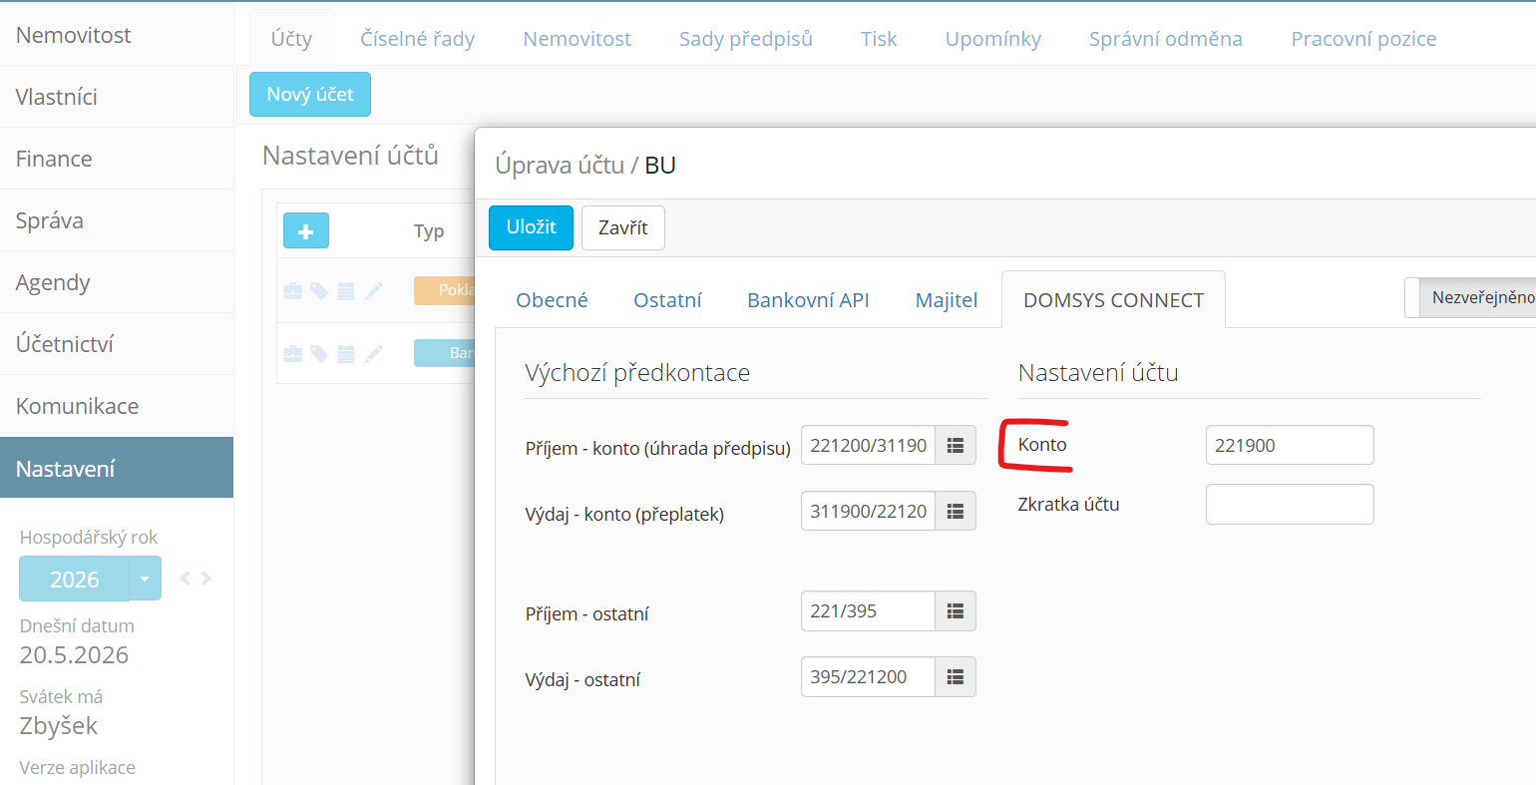Screen dimensions: 1536x785
Task: Click the Zavřít button
Action: (x=623, y=227)
